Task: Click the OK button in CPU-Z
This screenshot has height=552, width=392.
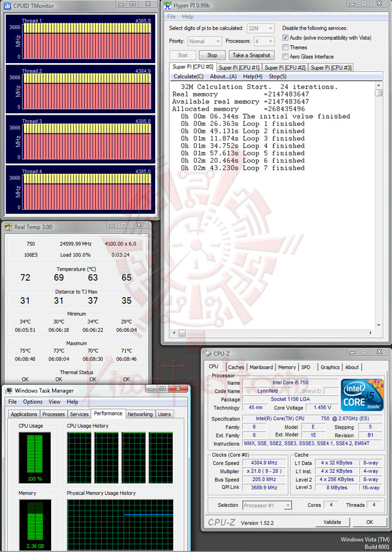Action: (370, 522)
